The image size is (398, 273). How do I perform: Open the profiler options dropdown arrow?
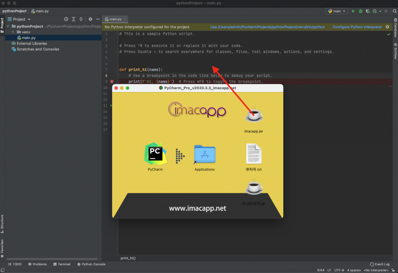point(380,11)
